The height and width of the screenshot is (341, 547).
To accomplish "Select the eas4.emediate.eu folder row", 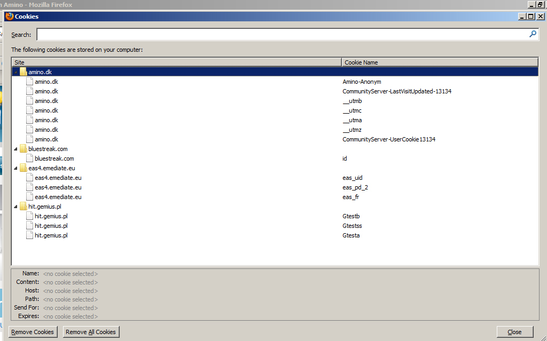I will point(275,168).
